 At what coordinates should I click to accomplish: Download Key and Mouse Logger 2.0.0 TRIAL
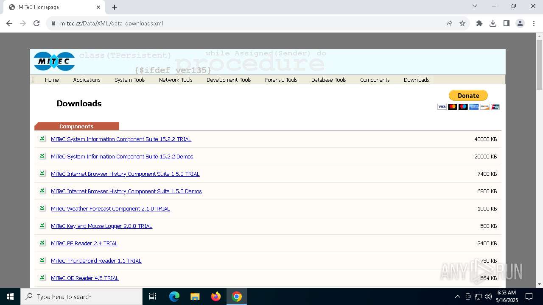click(x=101, y=226)
